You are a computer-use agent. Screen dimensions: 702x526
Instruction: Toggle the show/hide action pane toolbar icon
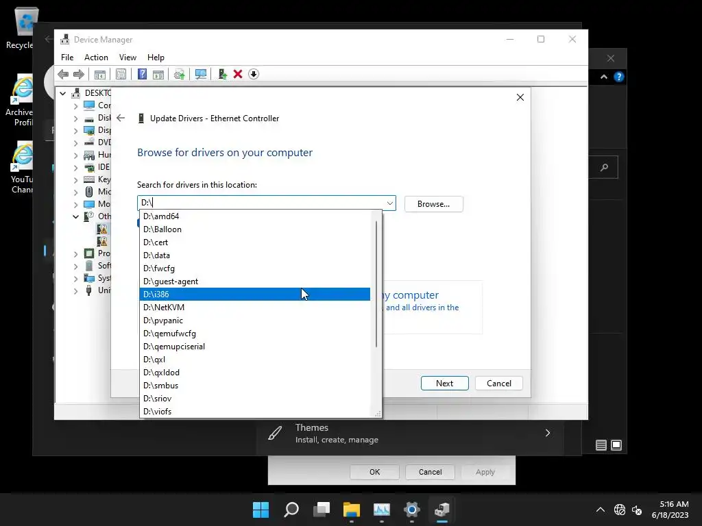tap(158, 74)
